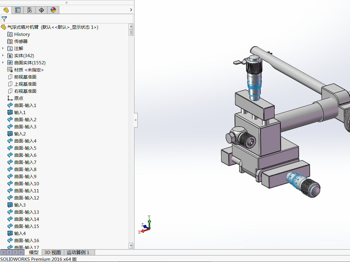Select 曲面-输入12 in the tree
Image resolution: width=350 pixels, height=262 pixels.
click(x=27, y=198)
